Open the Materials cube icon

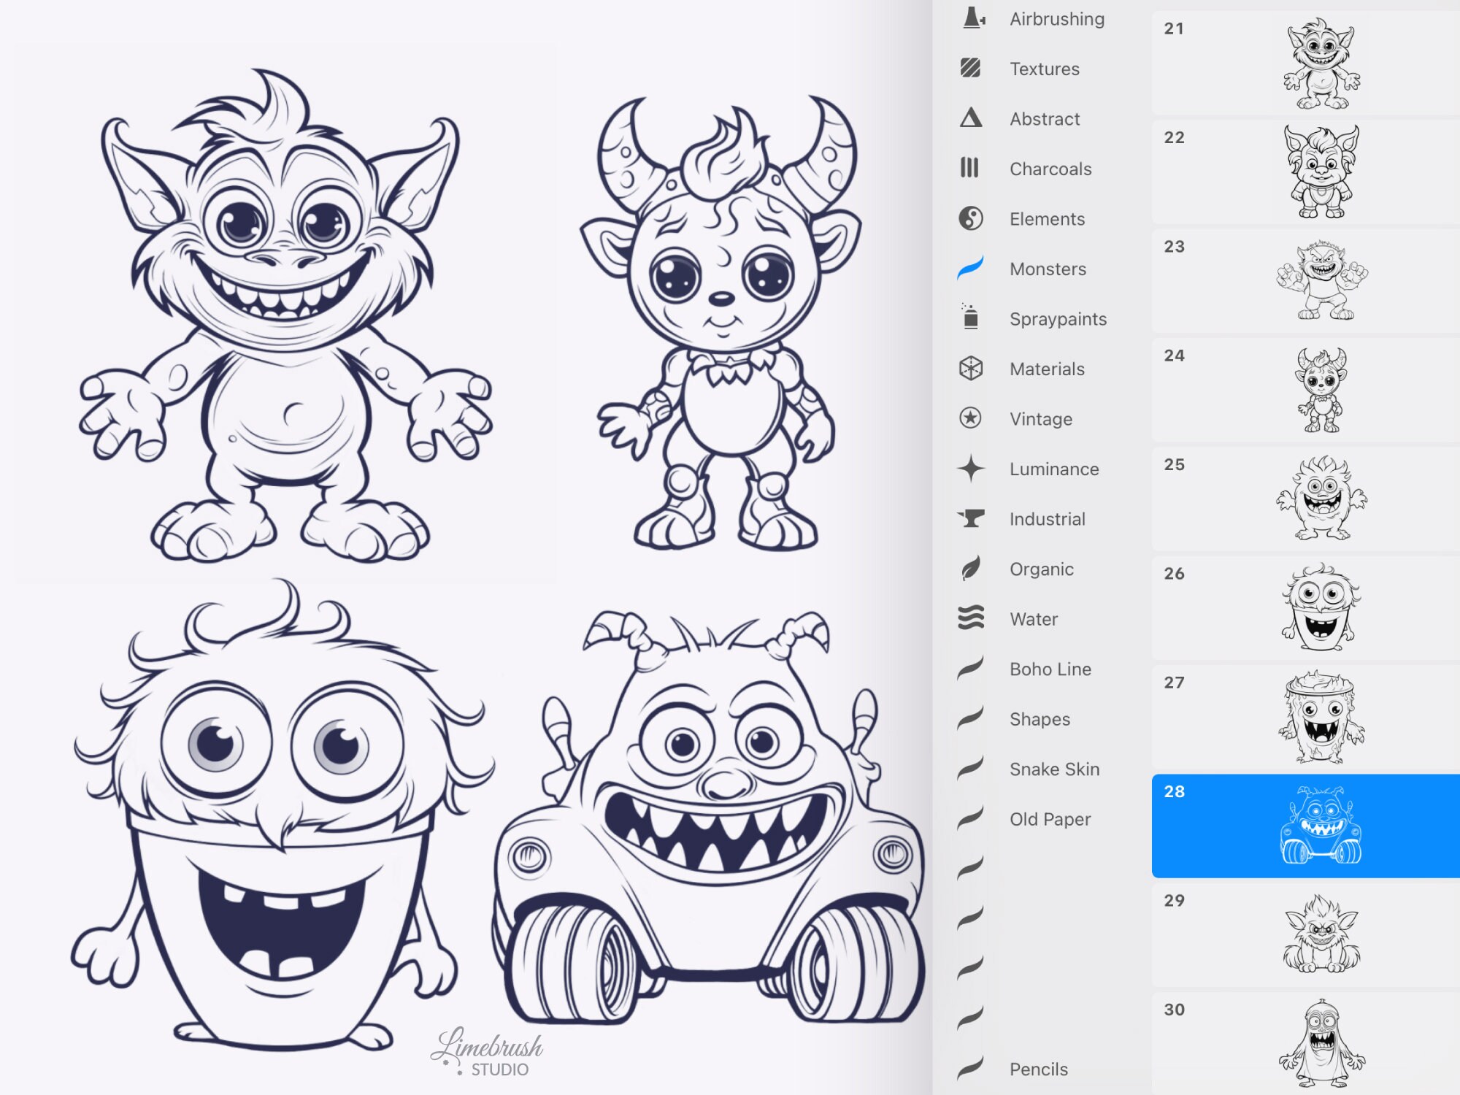[971, 369]
